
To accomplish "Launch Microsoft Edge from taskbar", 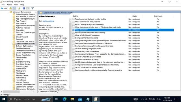I will click(x=64, y=99).
